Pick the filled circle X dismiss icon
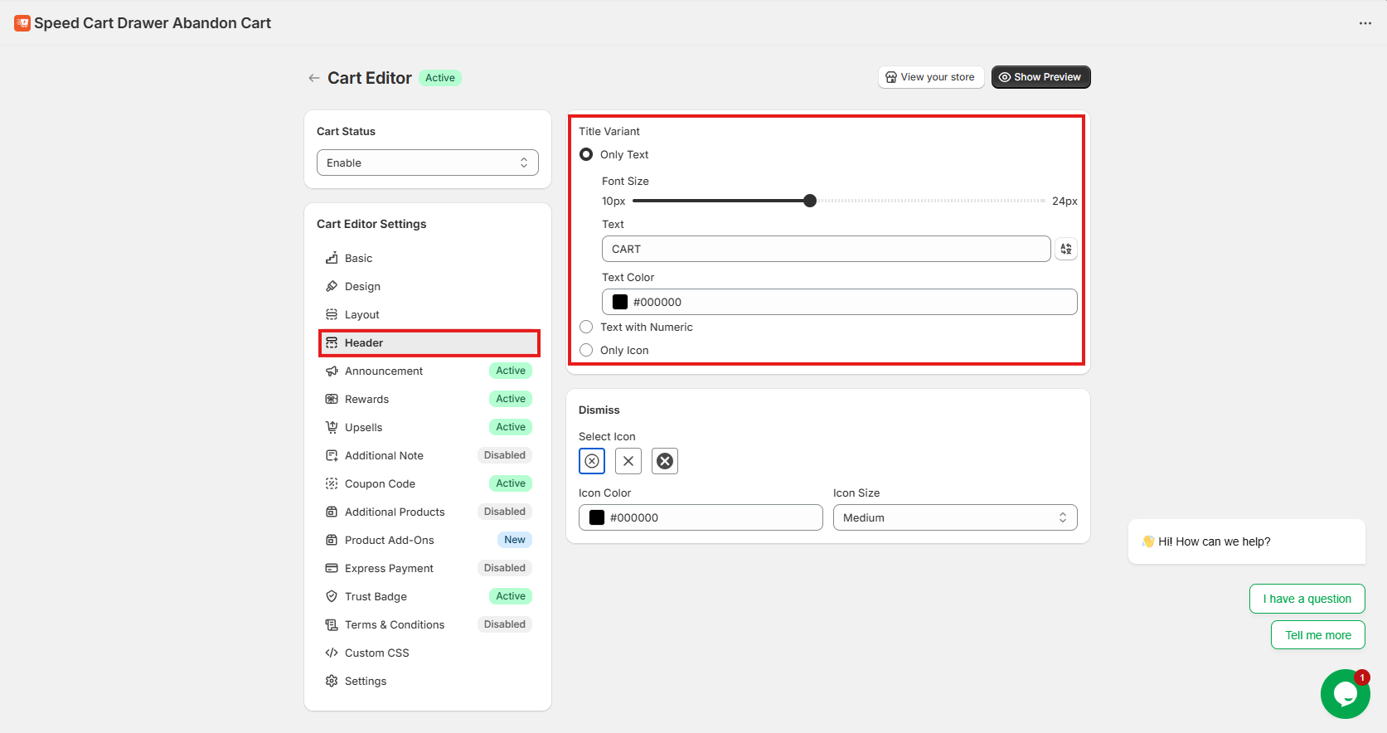The width and height of the screenshot is (1387, 733). (x=665, y=461)
